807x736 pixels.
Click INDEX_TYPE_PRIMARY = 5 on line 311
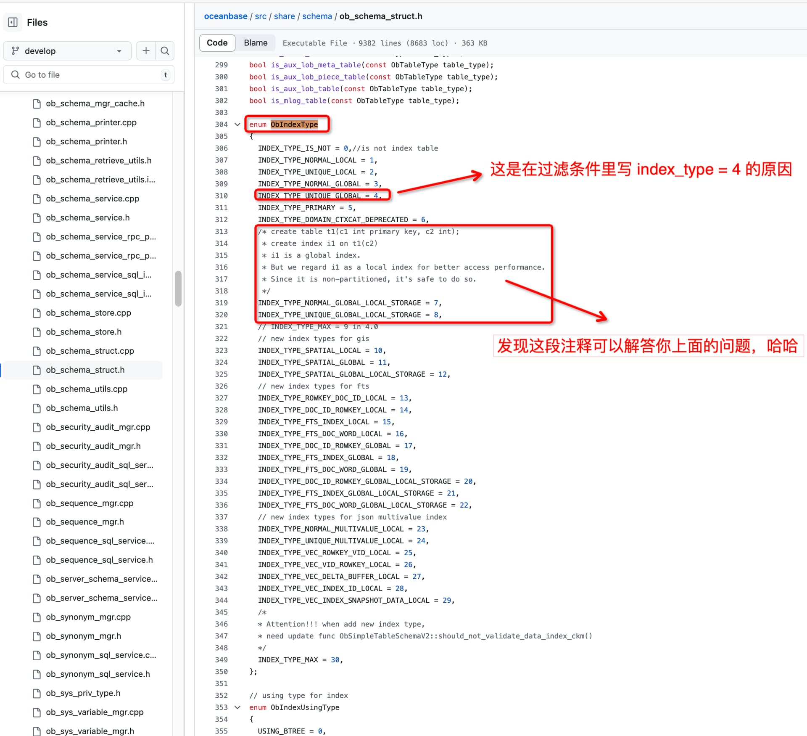click(x=307, y=208)
